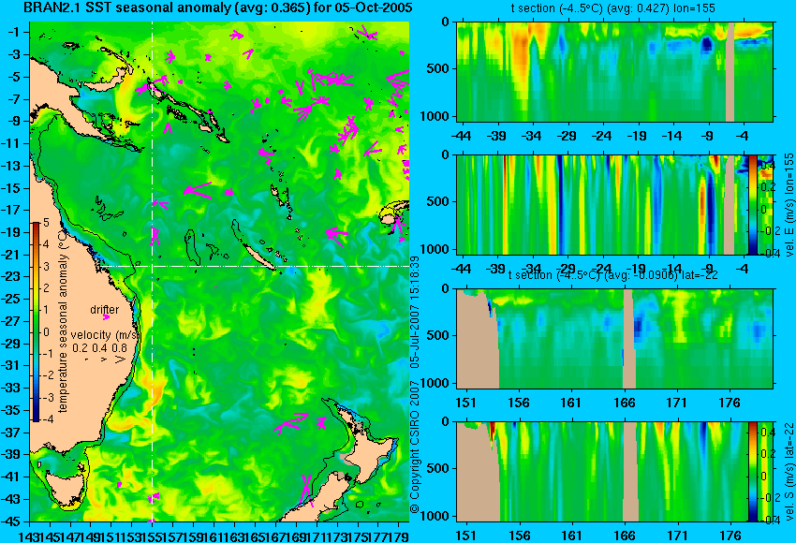Click the white dashed lat -22 line on the map
Image resolution: width=796 pixels, height=543 pixels.
[254, 266]
